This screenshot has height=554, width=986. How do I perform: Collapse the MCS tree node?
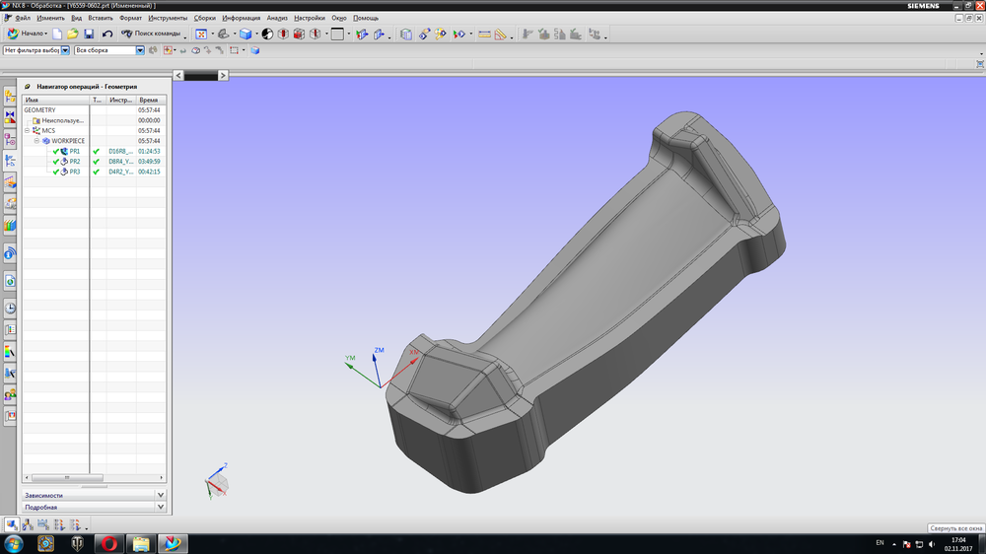click(x=27, y=130)
